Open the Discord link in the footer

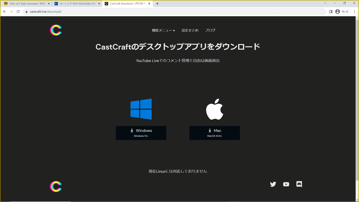299,184
